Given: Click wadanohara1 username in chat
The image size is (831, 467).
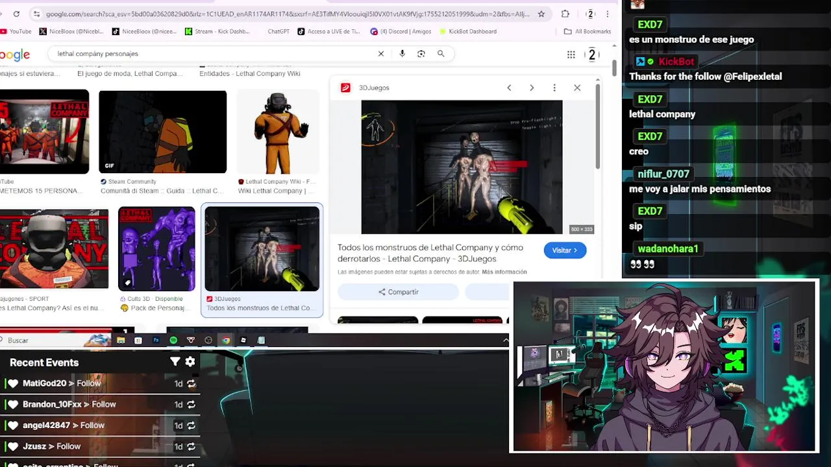Looking at the screenshot, I should (x=667, y=248).
